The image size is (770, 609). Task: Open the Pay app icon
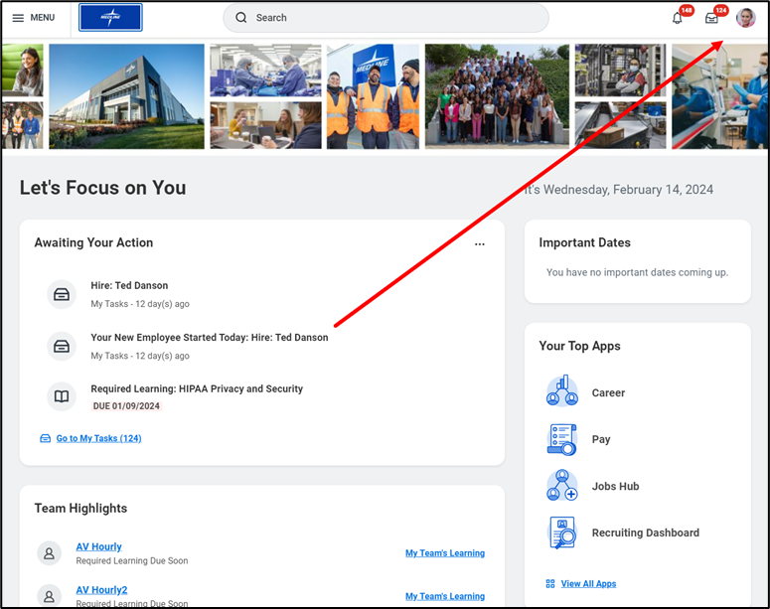click(x=561, y=439)
